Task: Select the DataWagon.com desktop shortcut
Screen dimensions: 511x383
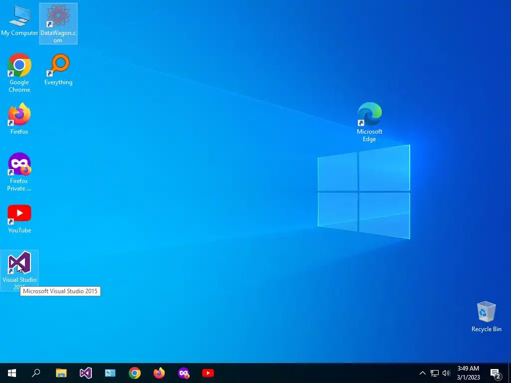Action: coord(58,23)
